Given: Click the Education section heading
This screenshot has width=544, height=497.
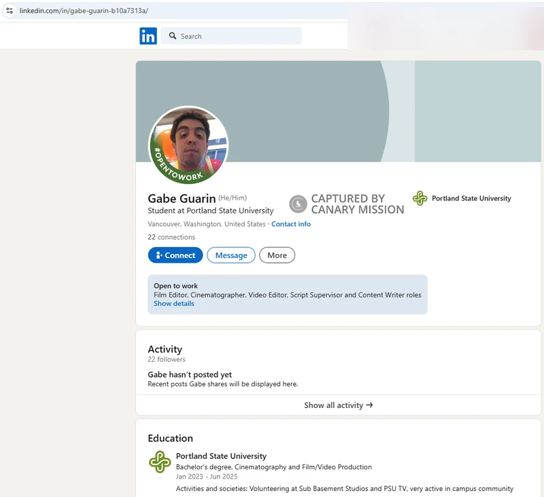Looking at the screenshot, I should [171, 438].
